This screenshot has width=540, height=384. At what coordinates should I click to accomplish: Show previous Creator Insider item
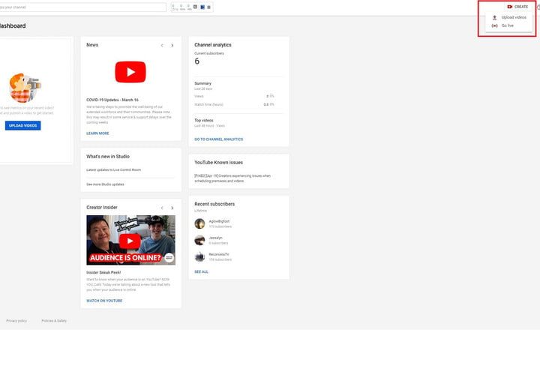(162, 208)
